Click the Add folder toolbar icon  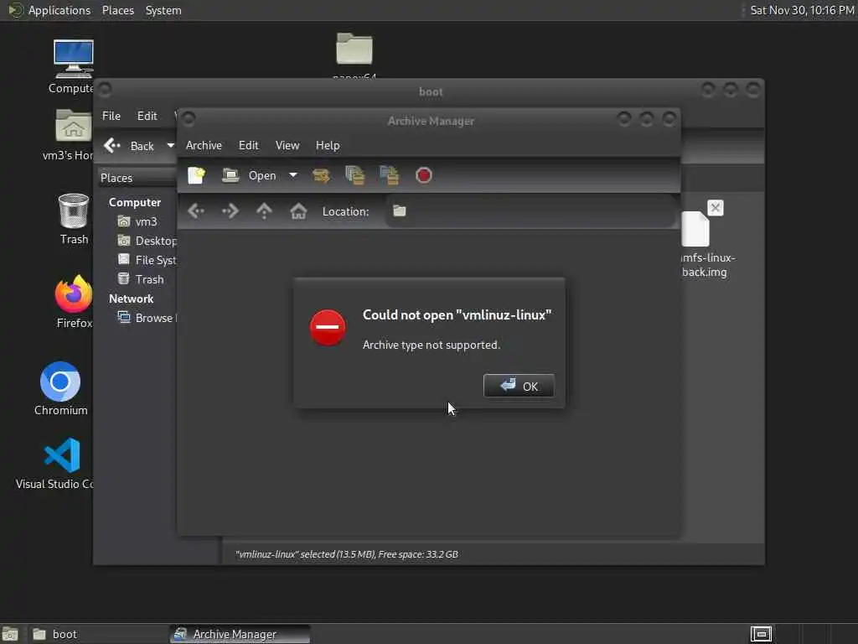389,175
